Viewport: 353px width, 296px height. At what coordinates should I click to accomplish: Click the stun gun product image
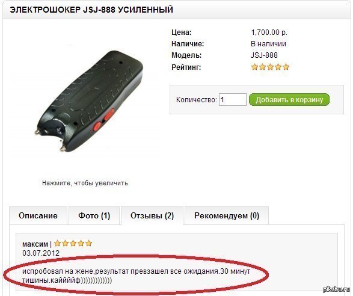click(x=90, y=100)
